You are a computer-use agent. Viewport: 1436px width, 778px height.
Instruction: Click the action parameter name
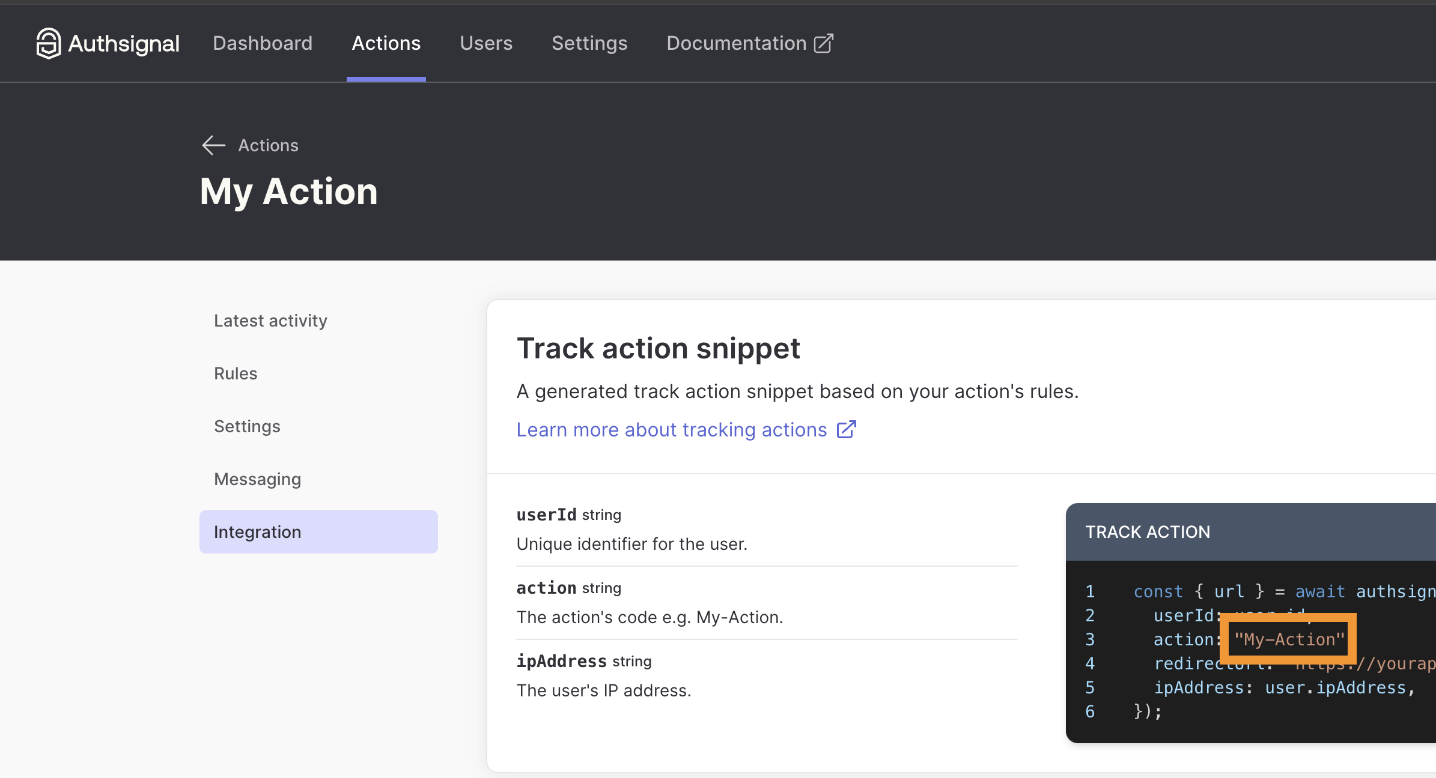pyautogui.click(x=547, y=588)
